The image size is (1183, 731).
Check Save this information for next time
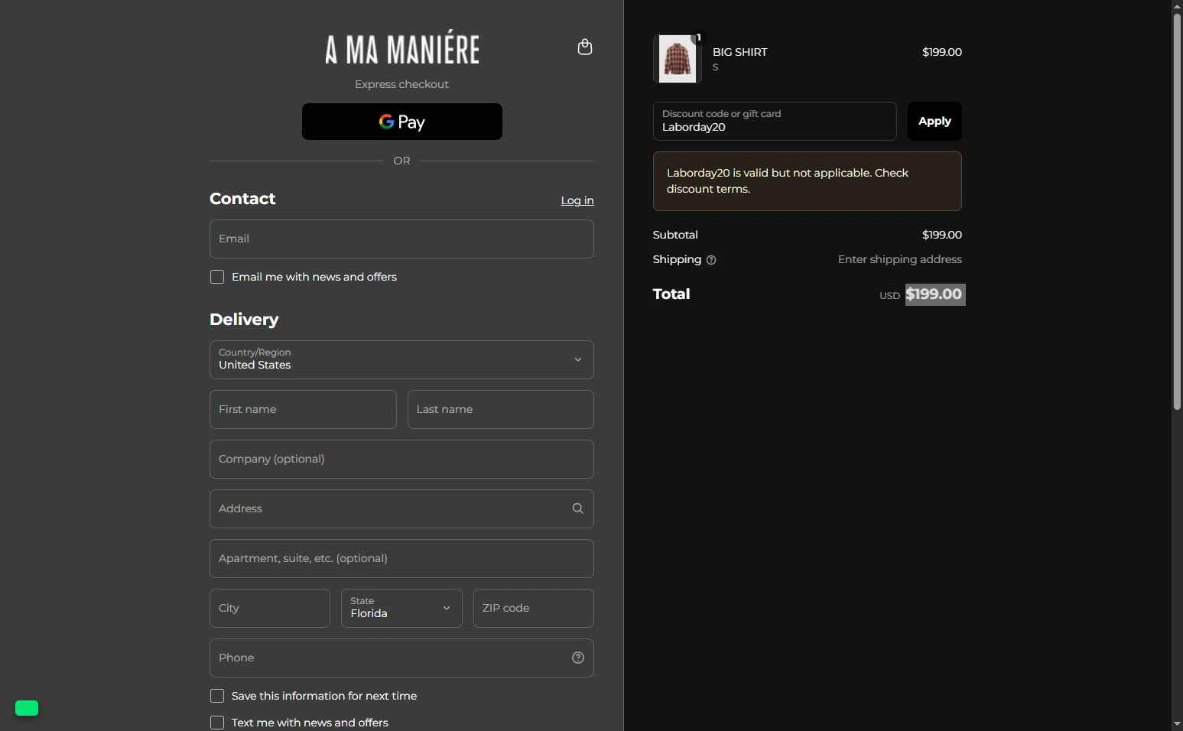217,696
